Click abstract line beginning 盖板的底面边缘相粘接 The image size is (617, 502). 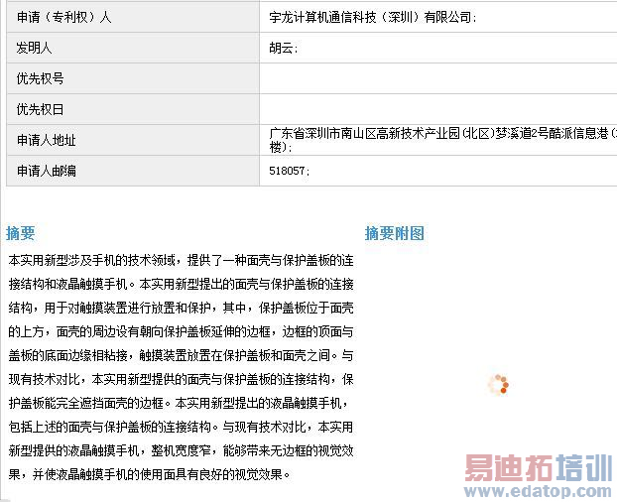[x=181, y=355]
